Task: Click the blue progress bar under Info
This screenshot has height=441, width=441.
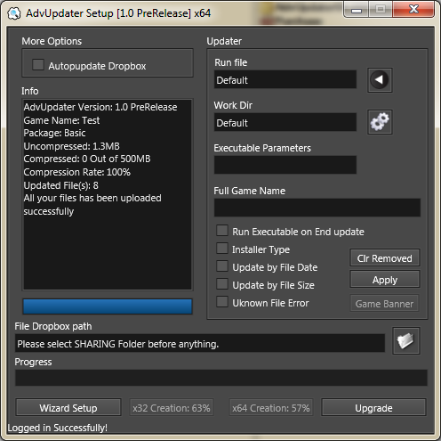Action: 108,306
